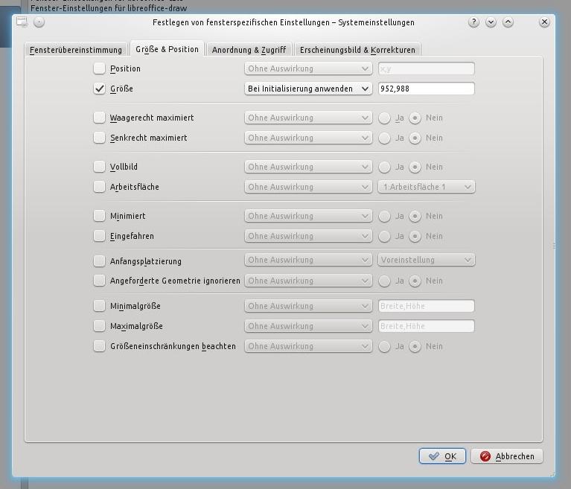Open the Anordnung & Zugriff tab
571x489 pixels.
[249, 50]
